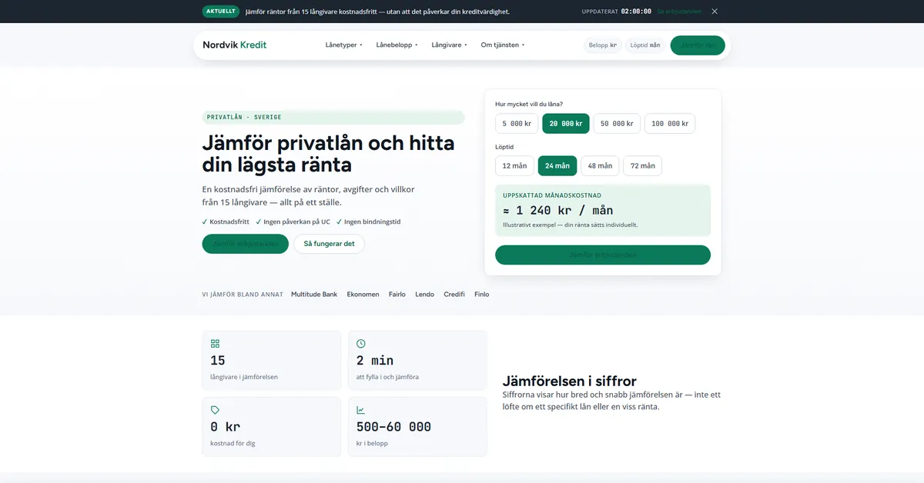The width and height of the screenshot is (924, 483).
Task: Select 24 mån loan term
Action: [x=557, y=166]
